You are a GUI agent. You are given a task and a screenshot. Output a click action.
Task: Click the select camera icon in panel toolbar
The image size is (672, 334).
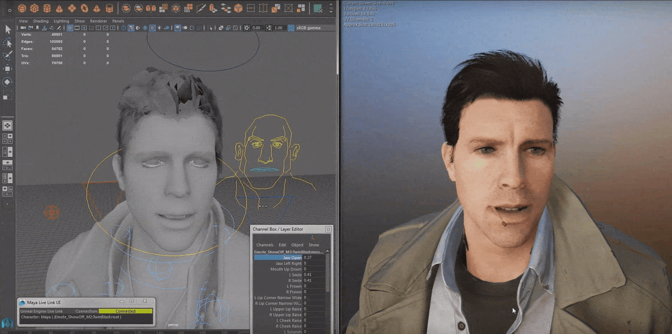23,28
